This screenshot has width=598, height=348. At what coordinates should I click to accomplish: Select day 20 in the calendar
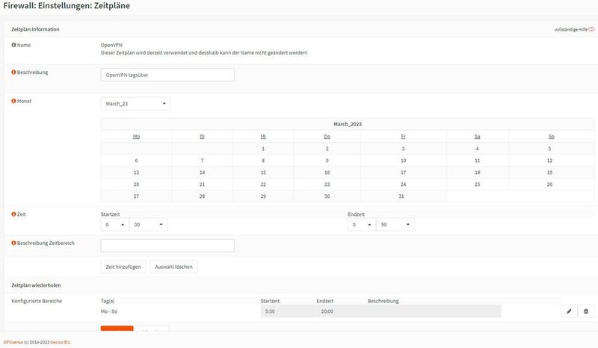pos(136,184)
